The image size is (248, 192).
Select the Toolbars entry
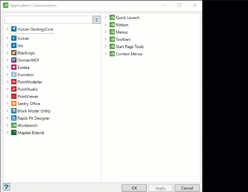tap(123, 39)
